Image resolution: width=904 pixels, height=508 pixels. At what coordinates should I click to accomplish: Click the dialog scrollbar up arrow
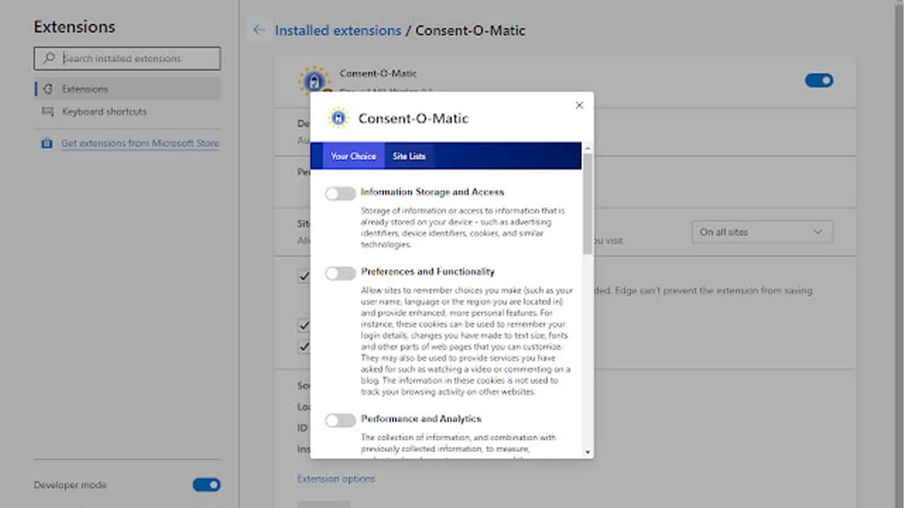point(588,148)
